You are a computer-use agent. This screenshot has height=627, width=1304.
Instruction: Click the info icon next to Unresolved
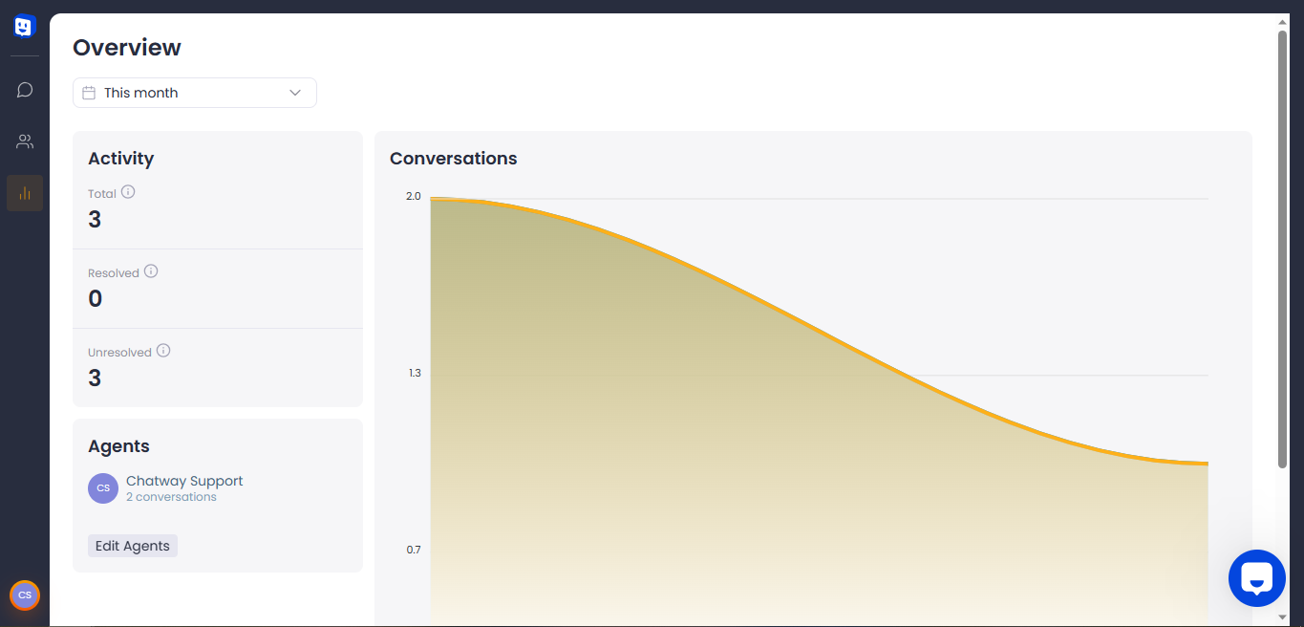163,351
